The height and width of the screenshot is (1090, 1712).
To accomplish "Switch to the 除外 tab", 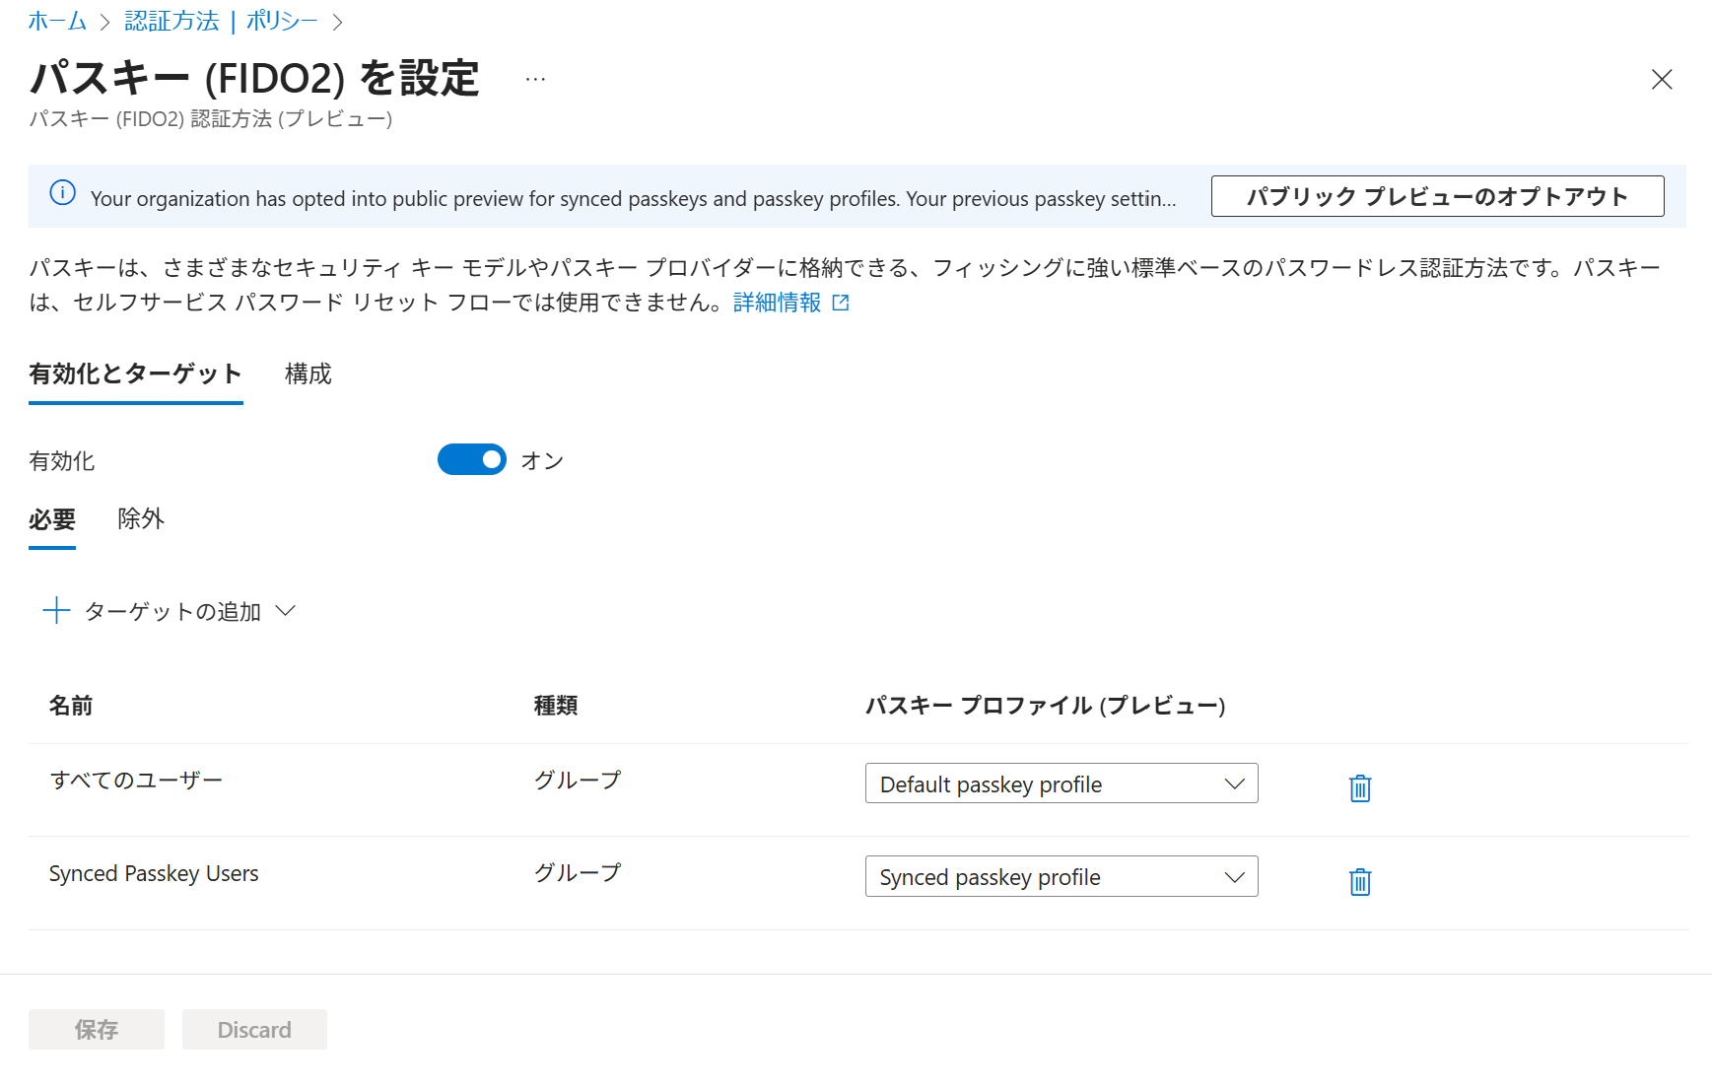I will (141, 518).
